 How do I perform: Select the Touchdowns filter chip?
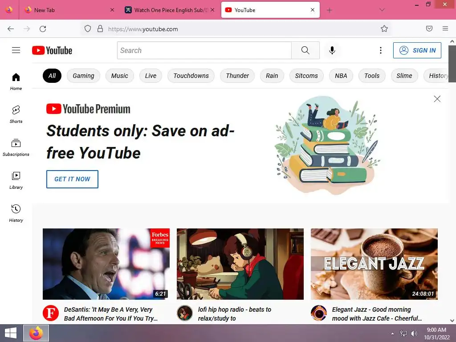[191, 76]
